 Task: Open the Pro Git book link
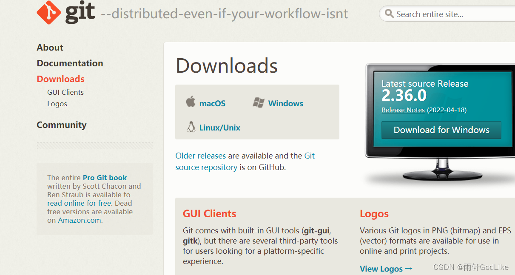(x=105, y=178)
